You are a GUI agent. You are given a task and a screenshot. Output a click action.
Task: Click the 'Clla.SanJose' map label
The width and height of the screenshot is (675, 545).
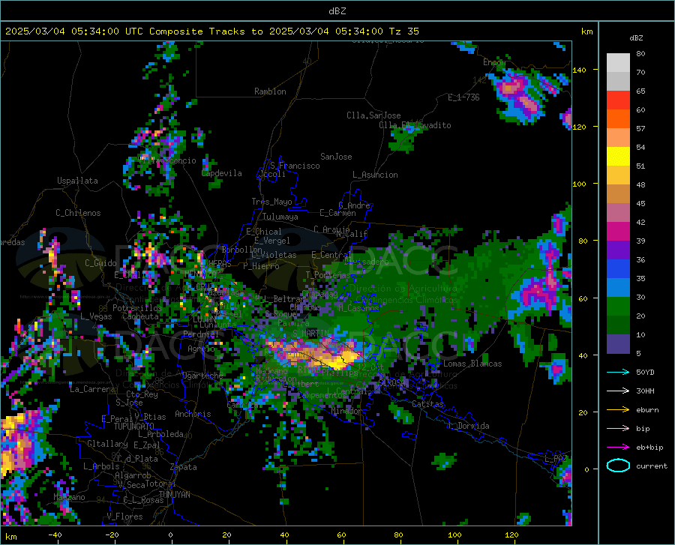click(373, 115)
